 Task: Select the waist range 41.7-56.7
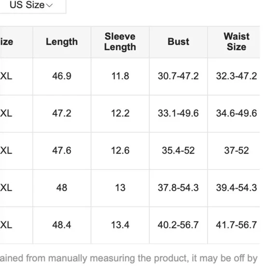click(x=237, y=225)
